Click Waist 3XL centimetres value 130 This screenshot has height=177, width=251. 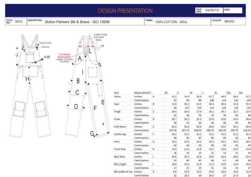(x=249, y=100)
